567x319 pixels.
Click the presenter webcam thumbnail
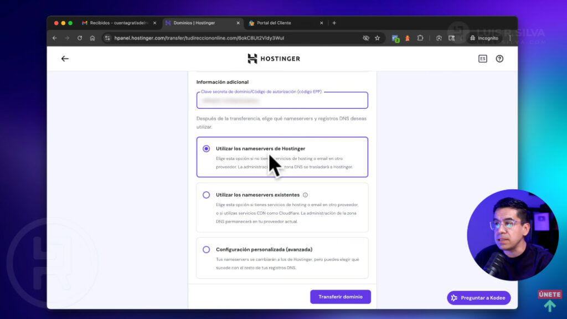click(513, 235)
